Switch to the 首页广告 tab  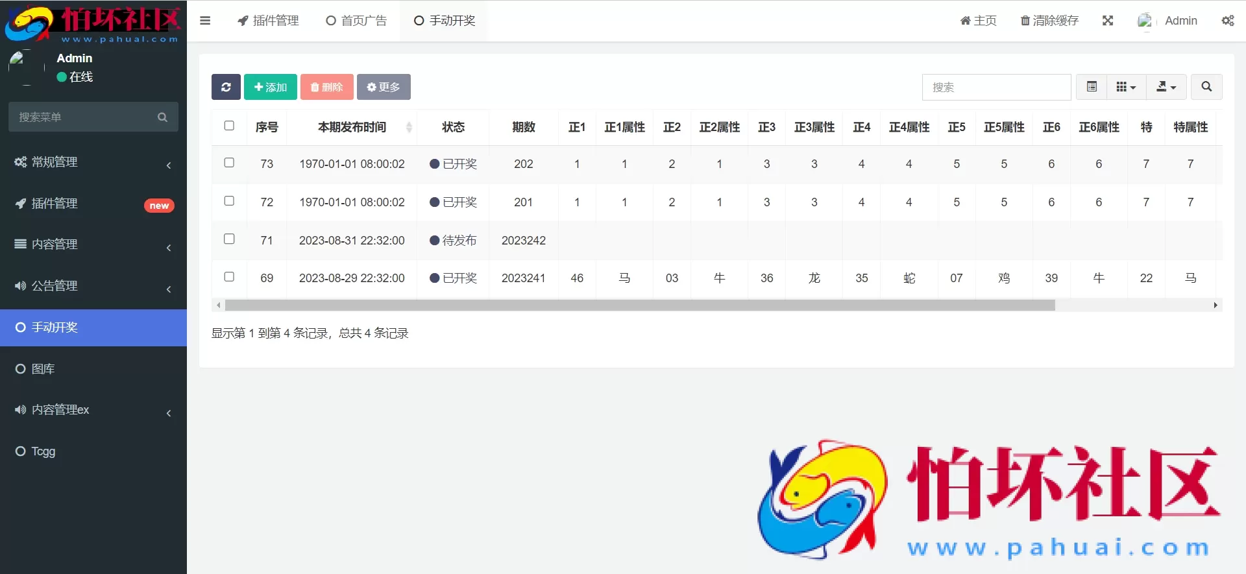[356, 21]
